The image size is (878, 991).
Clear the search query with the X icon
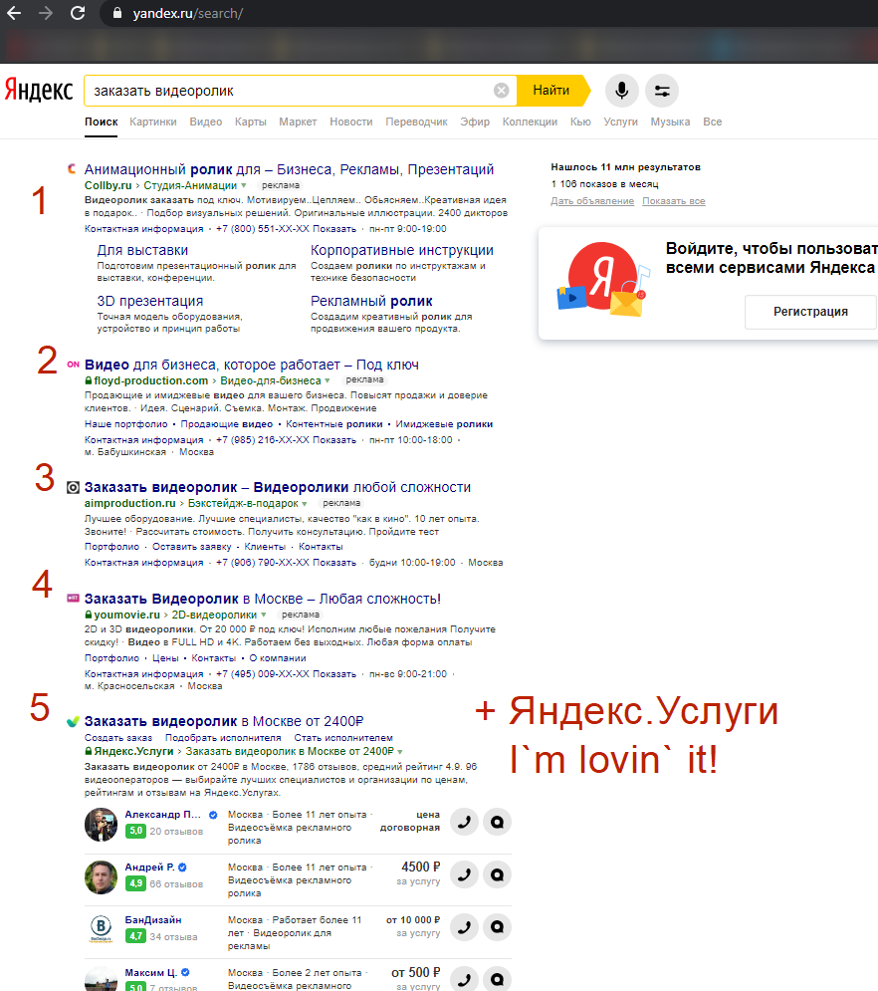(x=501, y=91)
